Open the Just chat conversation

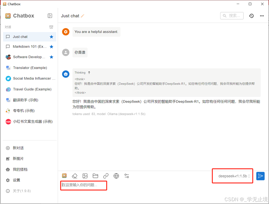pos(30,37)
